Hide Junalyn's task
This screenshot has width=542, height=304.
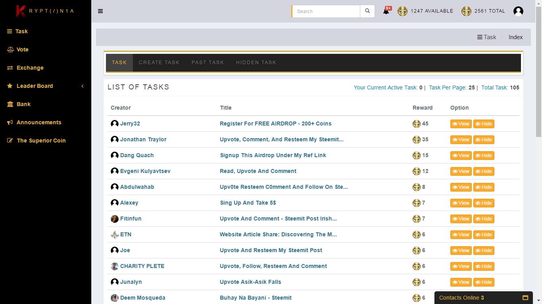(484, 282)
